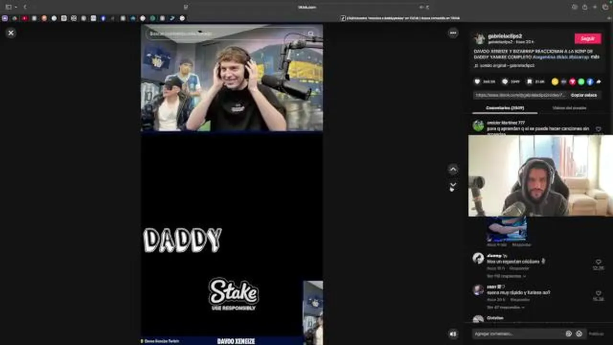Image resolution: width=613 pixels, height=345 pixels.
Task: Mute the video with speaker icon
Action: [x=453, y=334]
